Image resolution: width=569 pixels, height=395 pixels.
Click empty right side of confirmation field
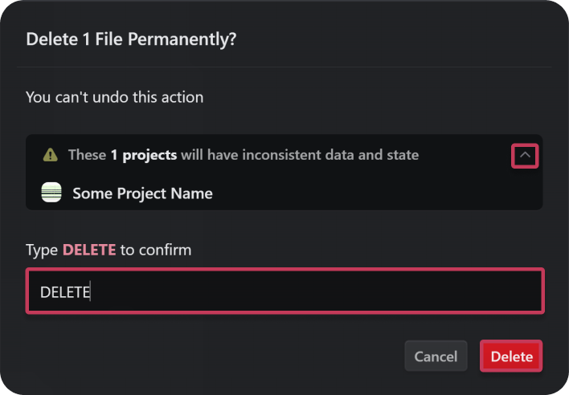(x=402, y=291)
